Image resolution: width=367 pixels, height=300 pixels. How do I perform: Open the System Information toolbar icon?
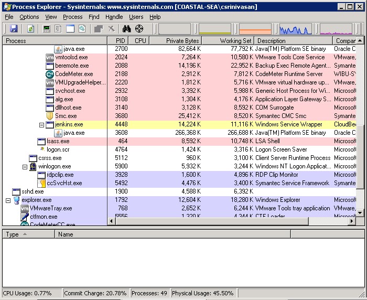point(47,29)
